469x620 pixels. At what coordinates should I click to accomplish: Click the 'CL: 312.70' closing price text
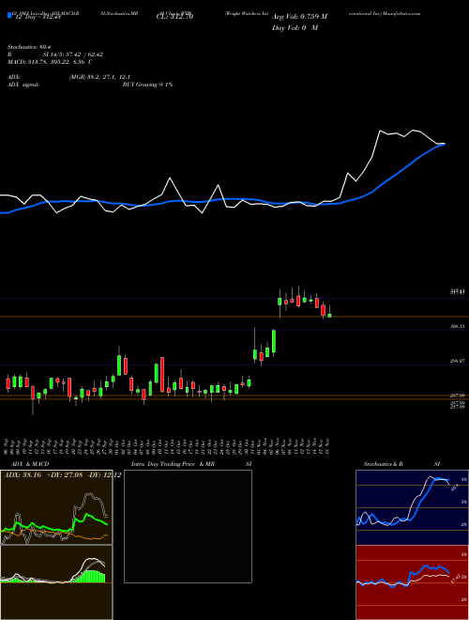pyautogui.click(x=174, y=17)
